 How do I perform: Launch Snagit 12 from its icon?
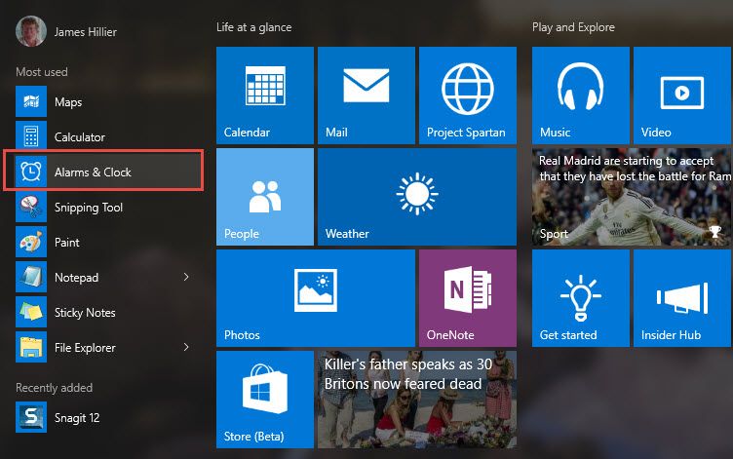coord(31,417)
